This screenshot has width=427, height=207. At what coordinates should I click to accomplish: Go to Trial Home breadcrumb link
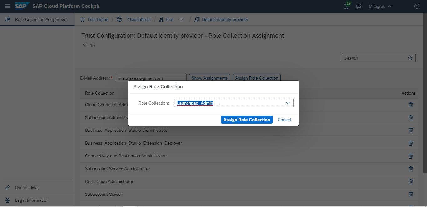tap(98, 19)
